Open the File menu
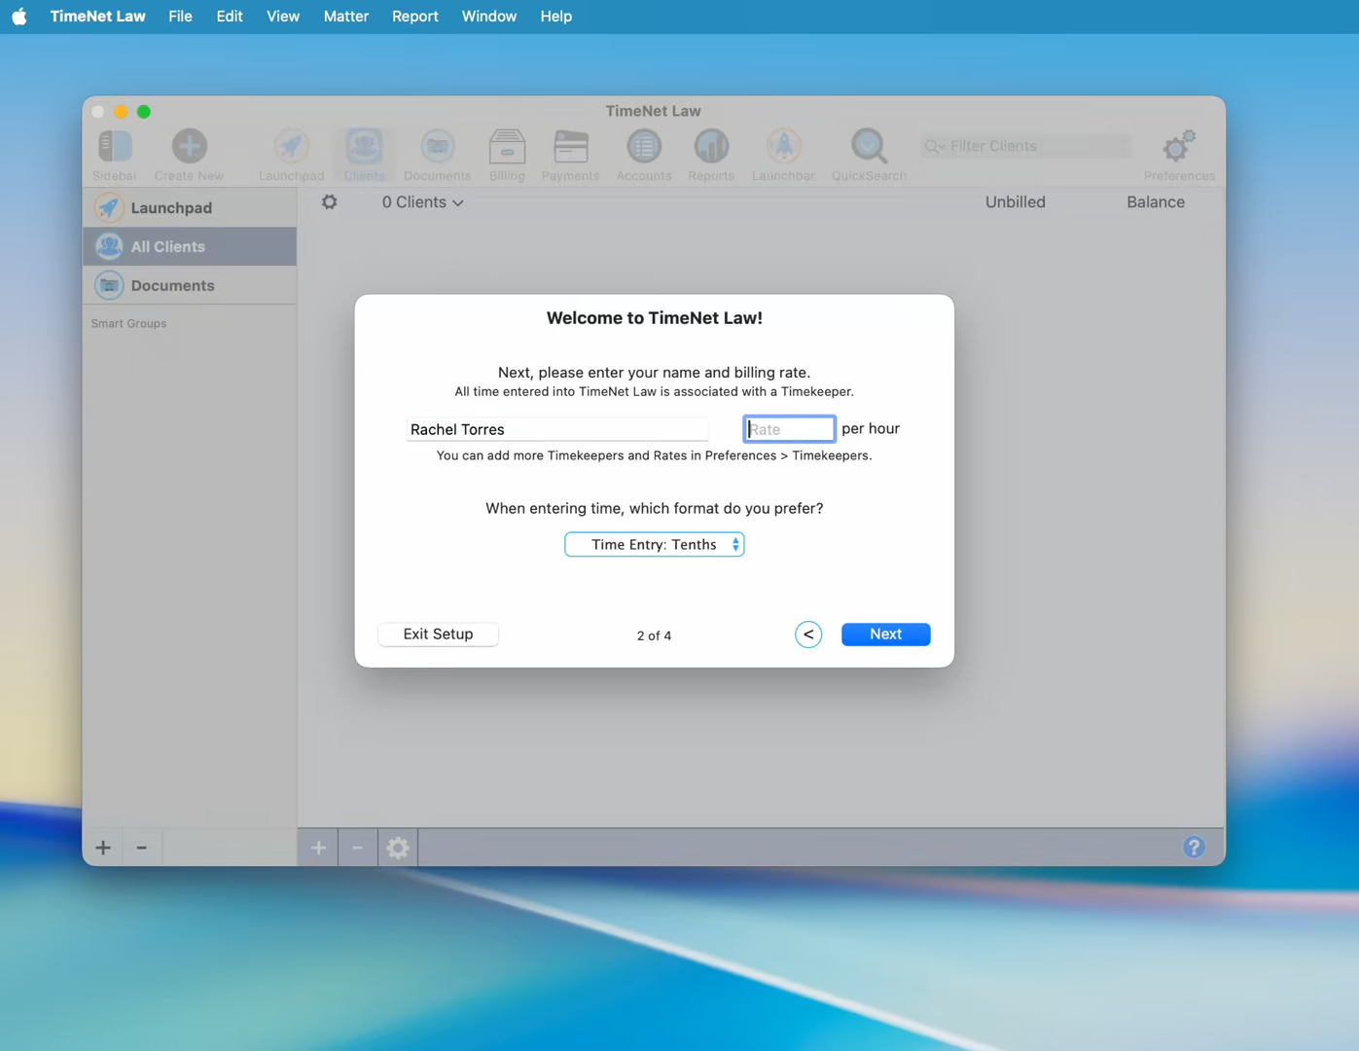 (180, 17)
